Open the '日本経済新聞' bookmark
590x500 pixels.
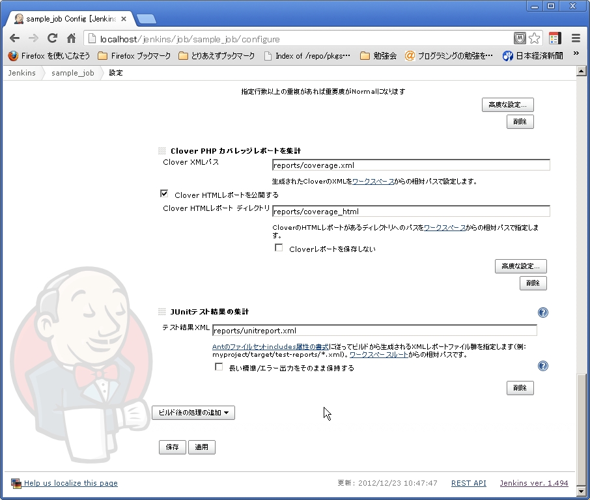(533, 56)
